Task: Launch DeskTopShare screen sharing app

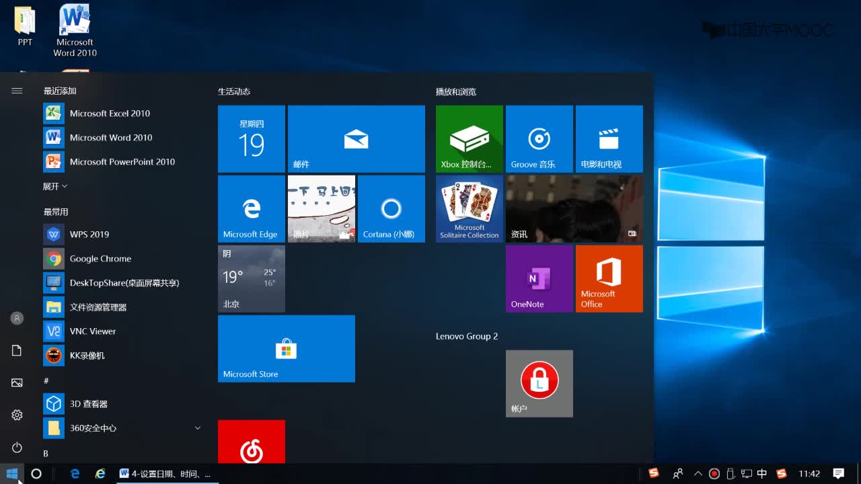Action: coord(122,283)
